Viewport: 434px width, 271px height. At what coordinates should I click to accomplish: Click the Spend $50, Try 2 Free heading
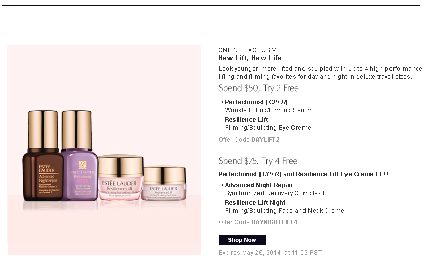tap(258, 88)
